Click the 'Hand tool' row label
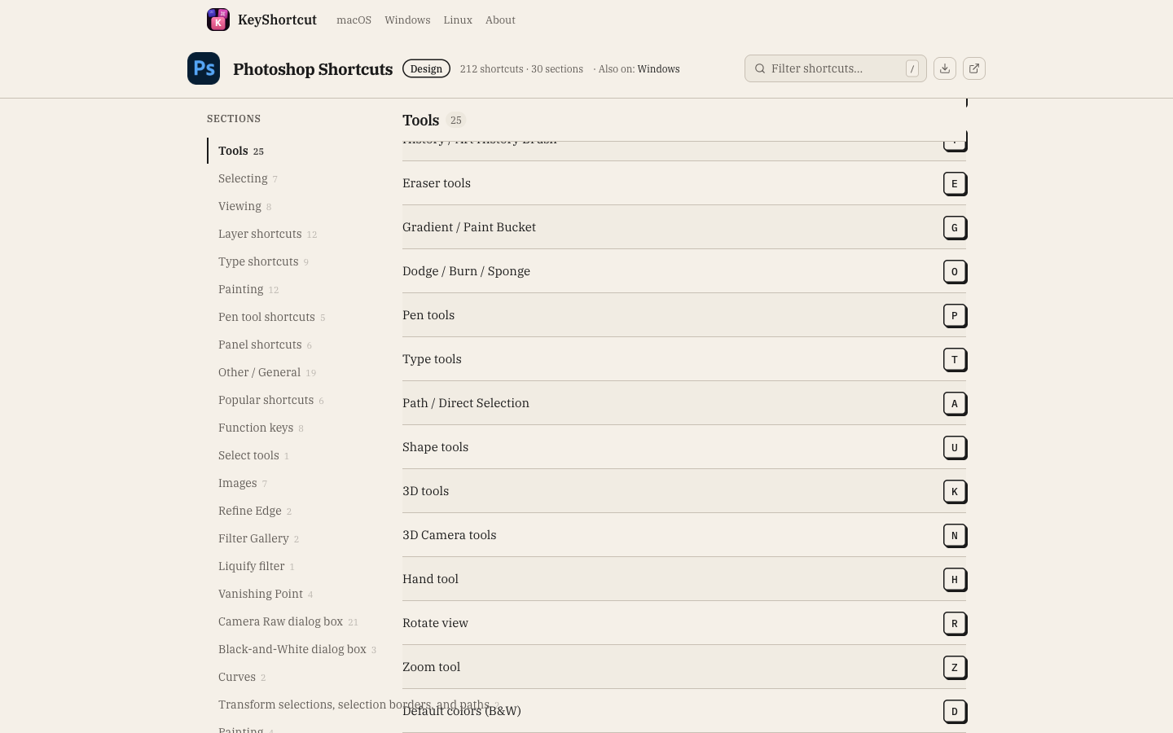This screenshot has height=733, width=1173. pos(430,579)
